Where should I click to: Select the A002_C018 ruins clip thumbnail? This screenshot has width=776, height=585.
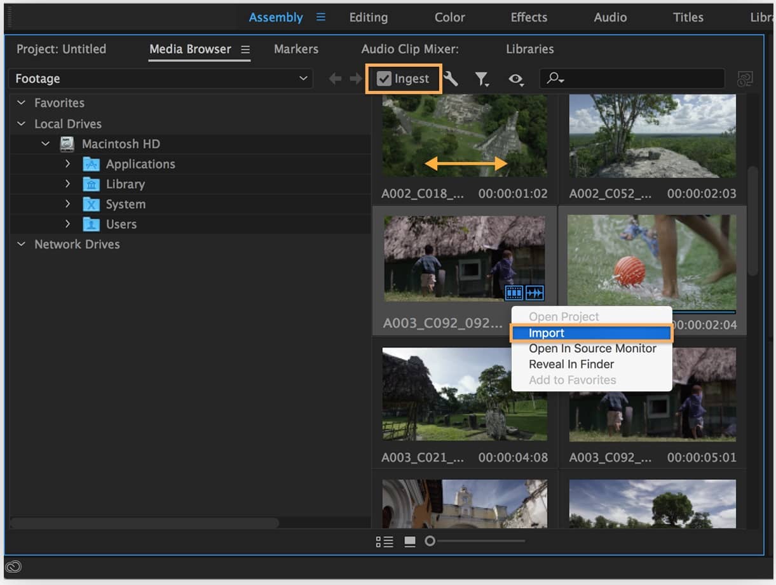click(x=465, y=136)
